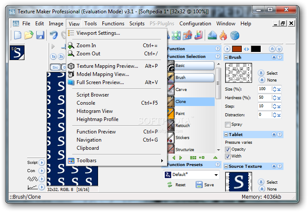The width and height of the screenshot is (308, 212).
Task: Undo with the blue curved arrow icon
Action: pyautogui.click(x=54, y=35)
